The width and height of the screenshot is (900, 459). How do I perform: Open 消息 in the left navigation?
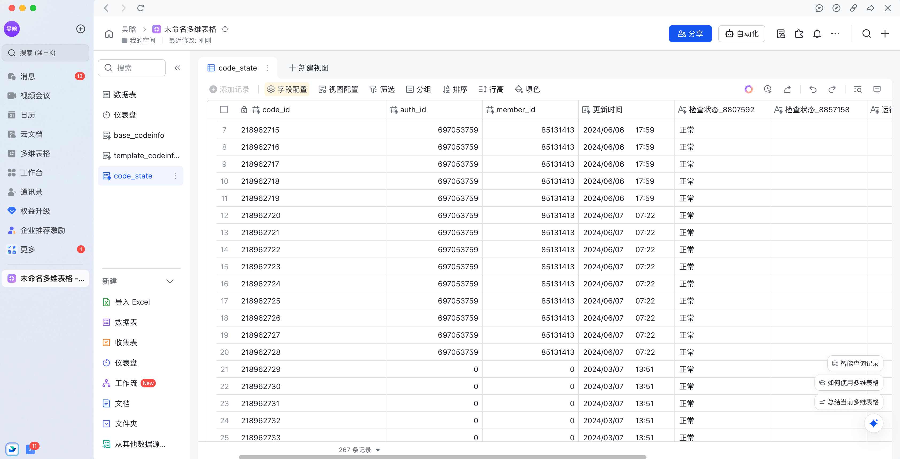coord(45,76)
